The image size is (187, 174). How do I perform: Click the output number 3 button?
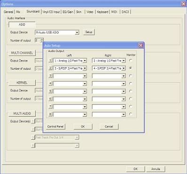(50, 76)
